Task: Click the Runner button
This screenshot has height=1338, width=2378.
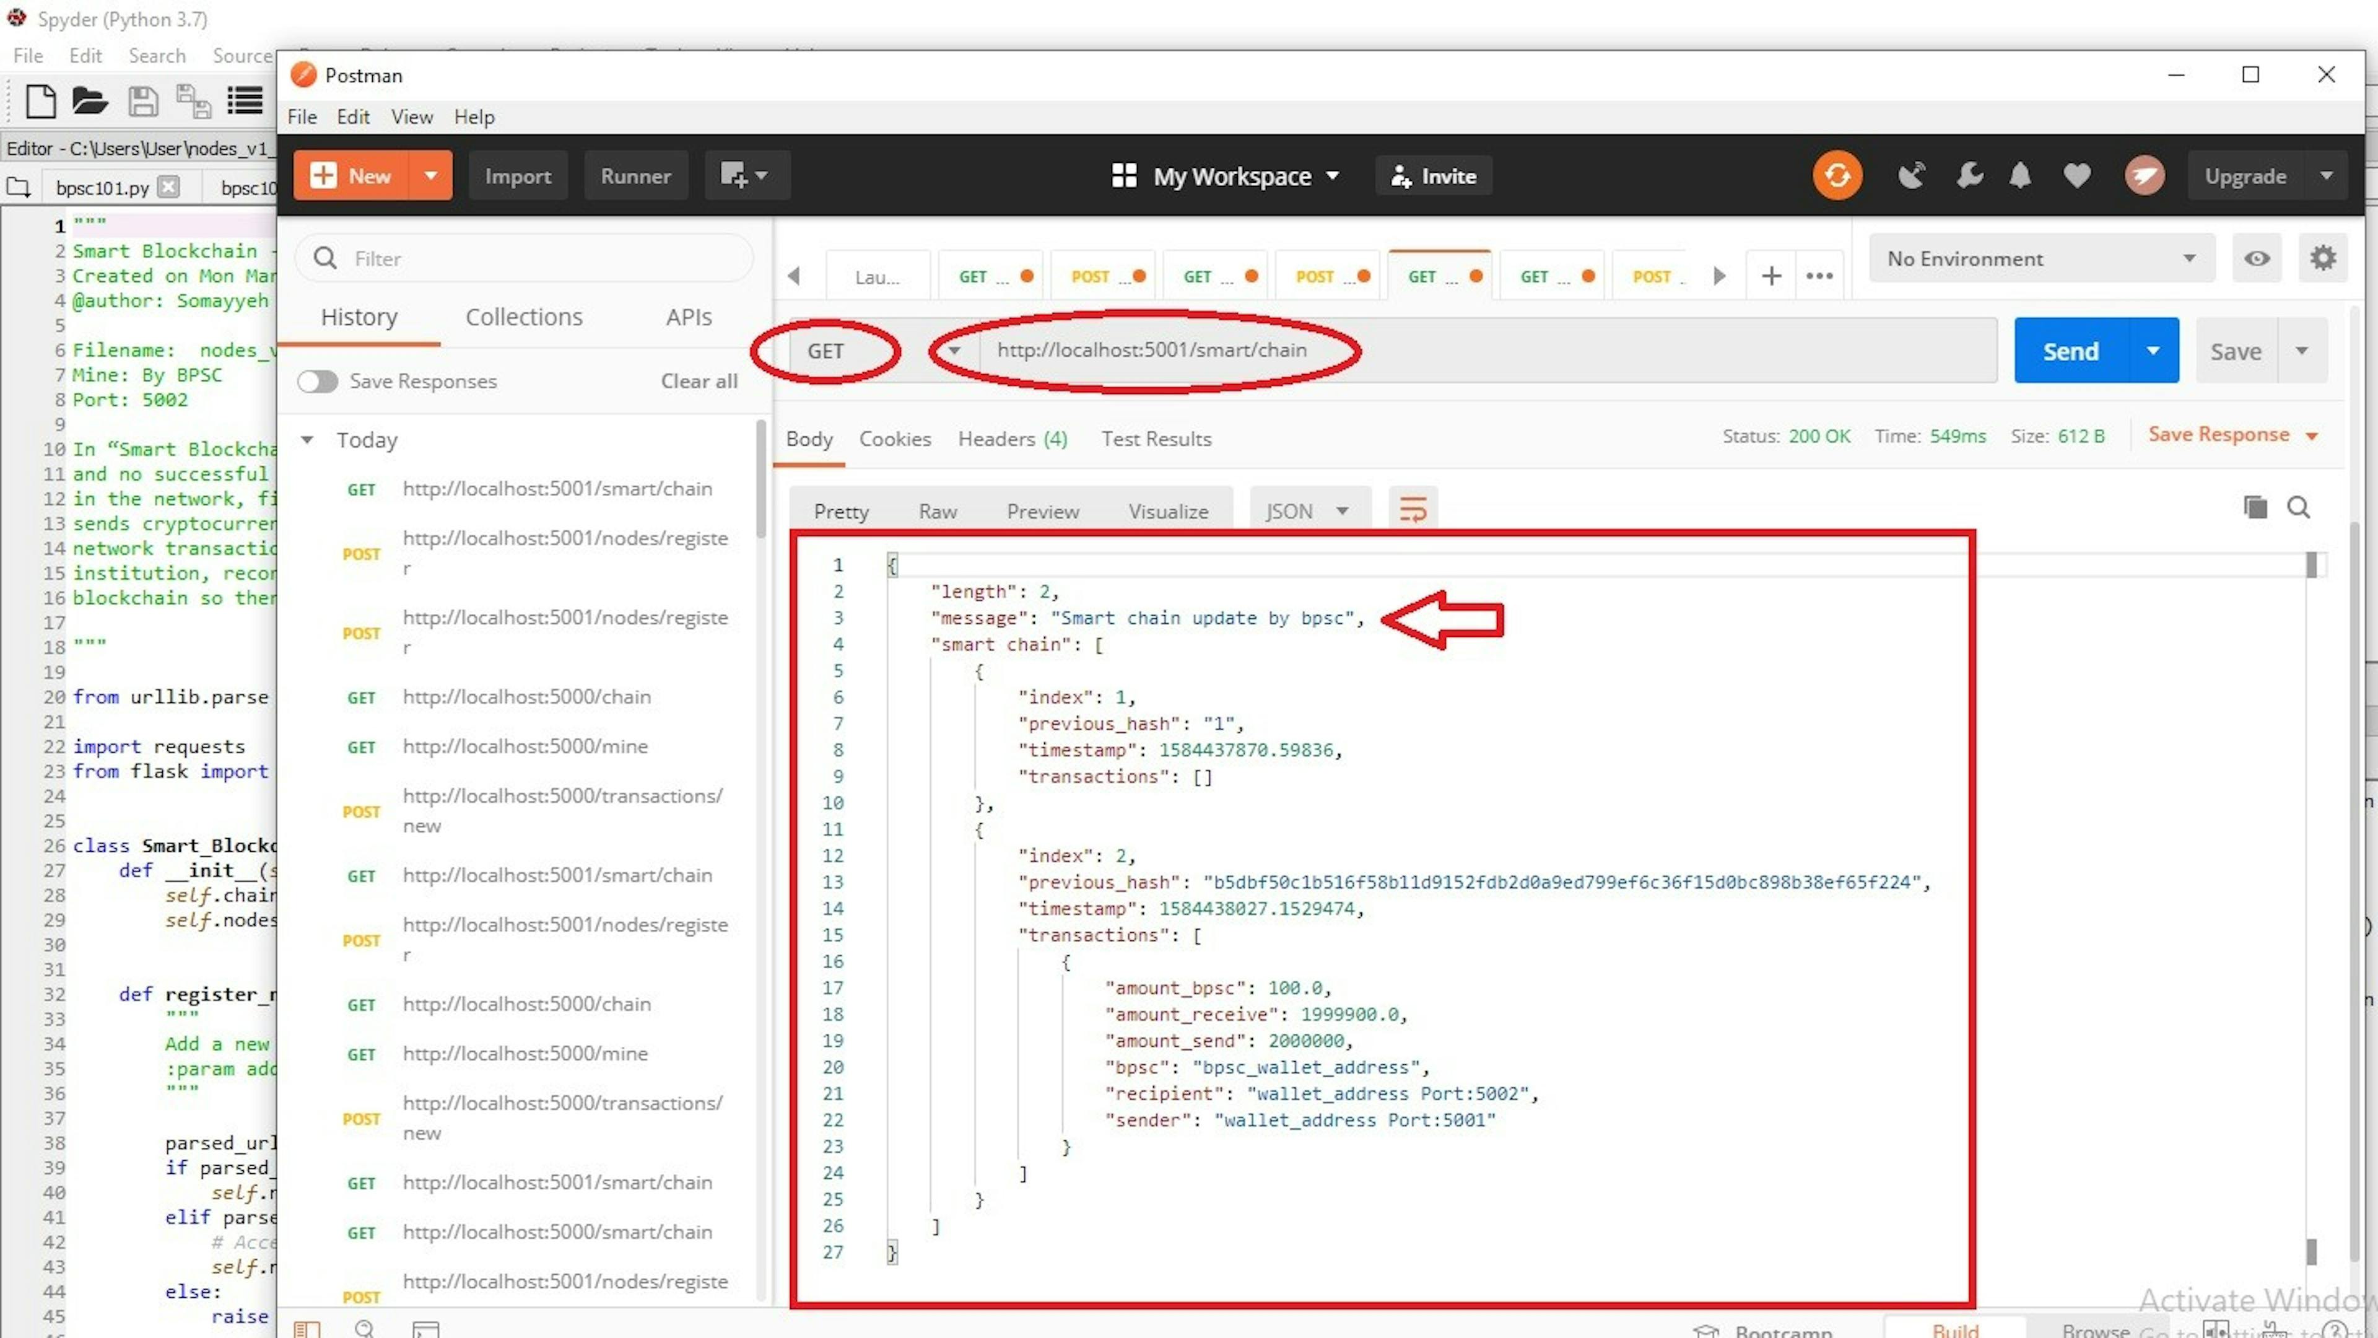Action: (x=635, y=175)
